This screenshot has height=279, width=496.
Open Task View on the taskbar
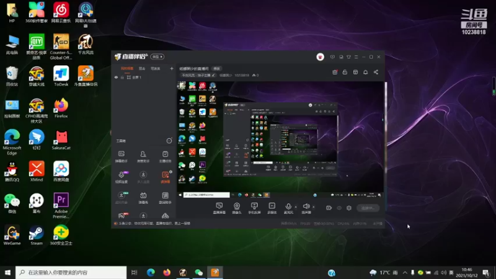(135, 272)
